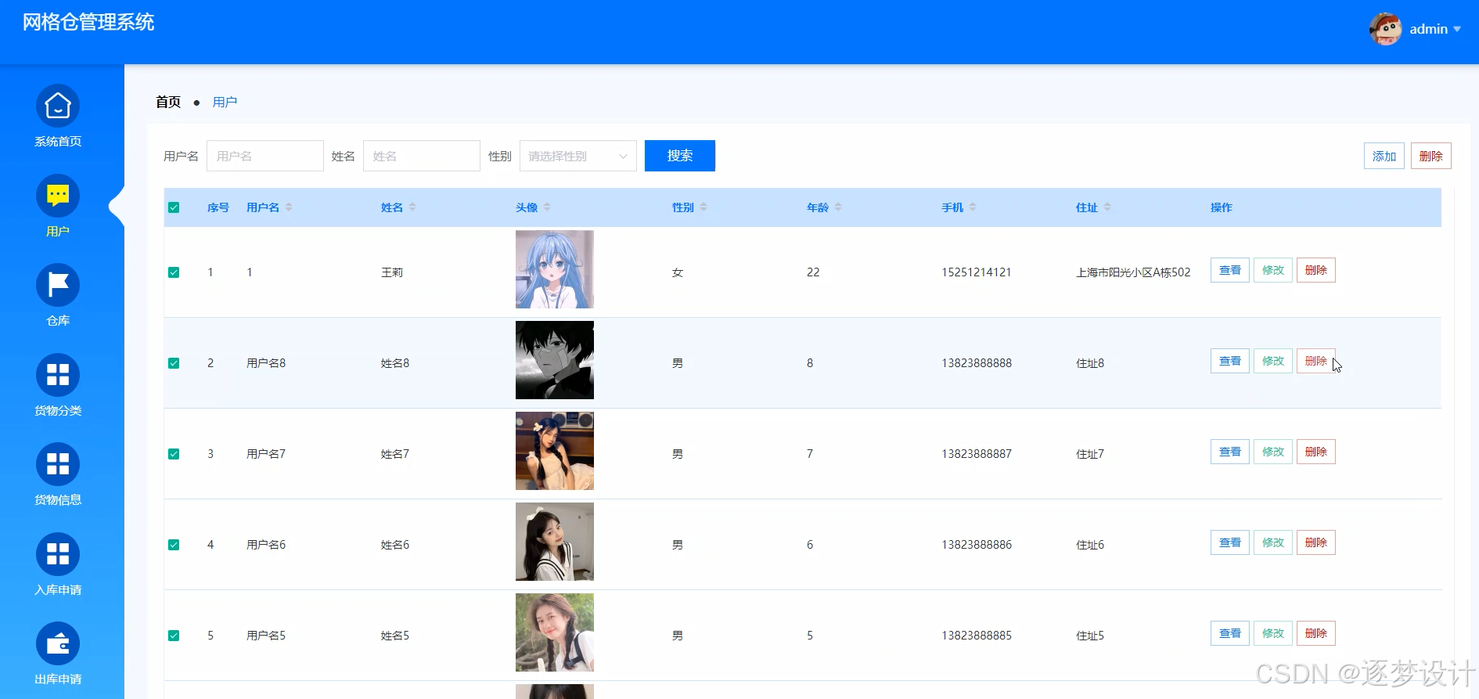Image resolution: width=1479 pixels, height=699 pixels.
Task: Open the 系统首页 home icon in sidebar
Action: 58,106
